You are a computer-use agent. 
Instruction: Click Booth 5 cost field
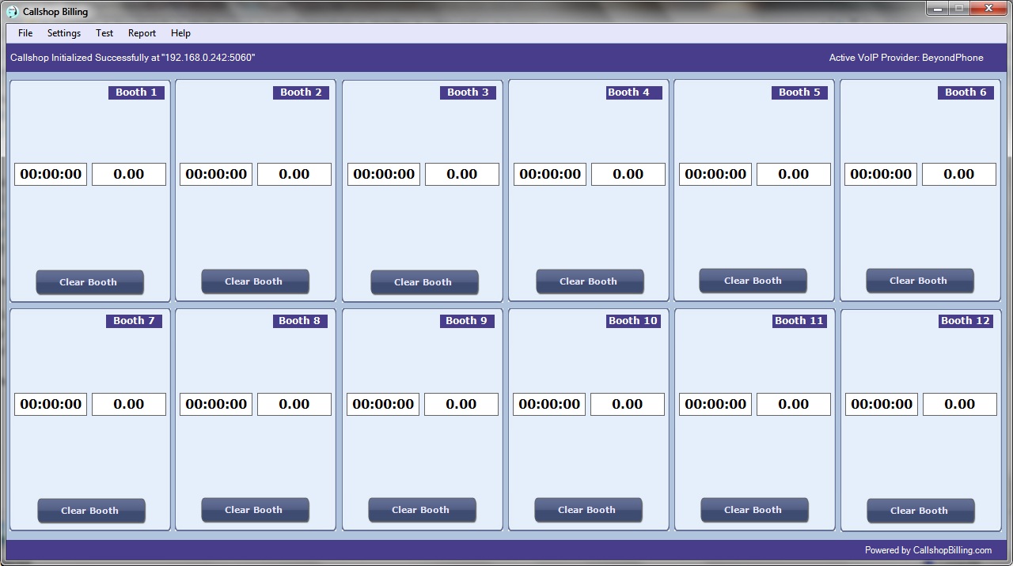(794, 174)
